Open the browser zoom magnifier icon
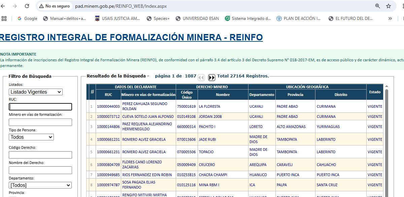Screen dimensions: 404x197 pyautogui.click(x=378, y=6)
